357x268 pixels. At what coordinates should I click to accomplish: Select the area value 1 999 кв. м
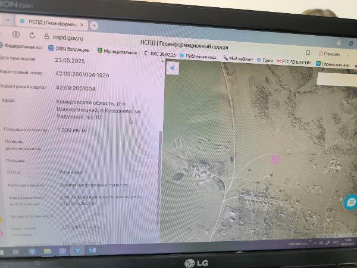(71, 130)
